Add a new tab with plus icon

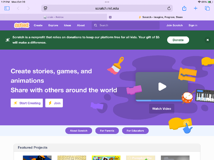coord(196,8)
